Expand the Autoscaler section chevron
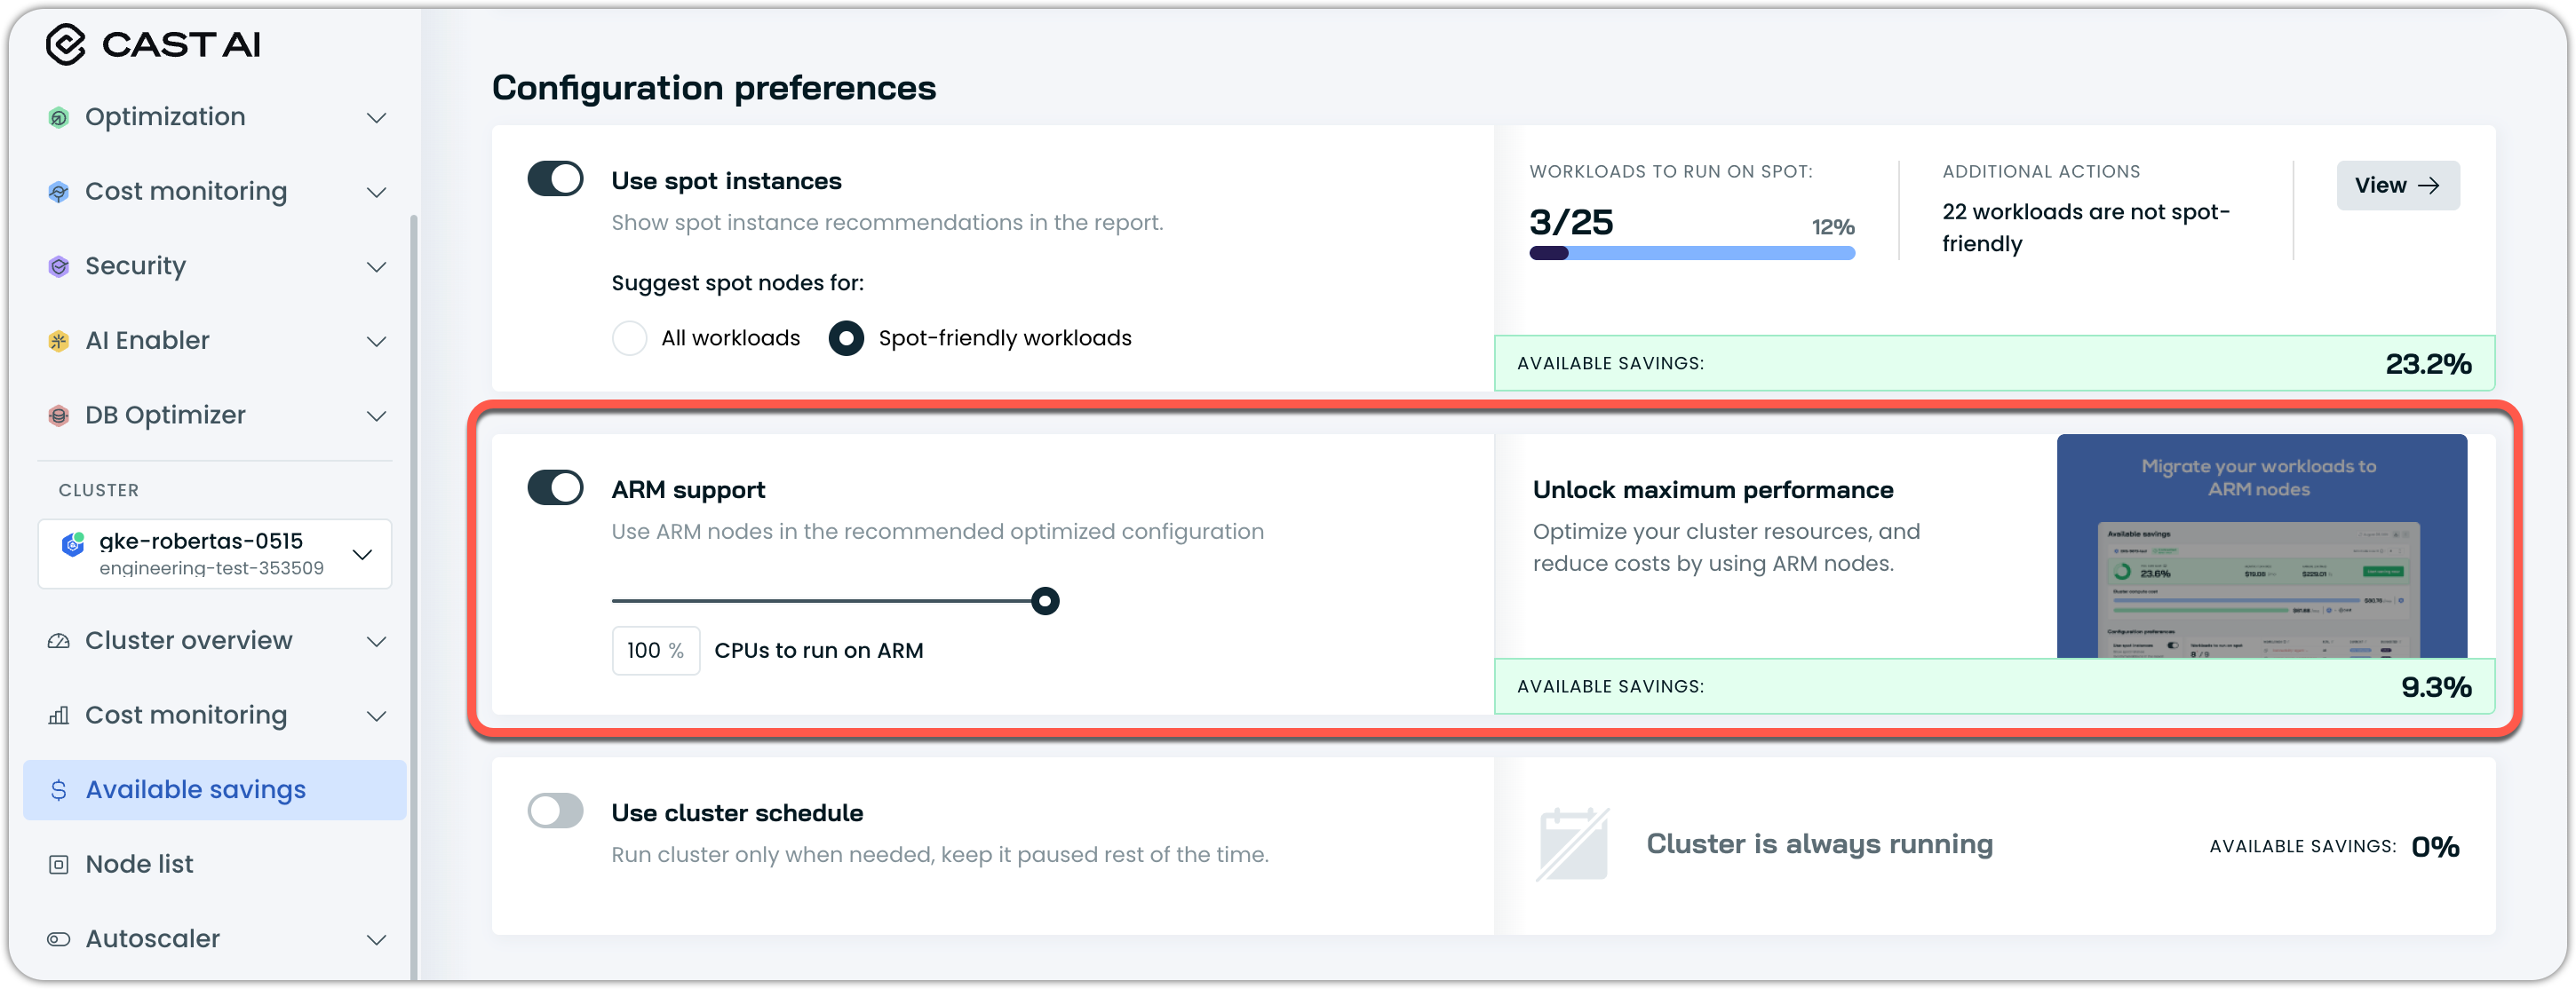This screenshot has height=989, width=2576. tap(376, 940)
